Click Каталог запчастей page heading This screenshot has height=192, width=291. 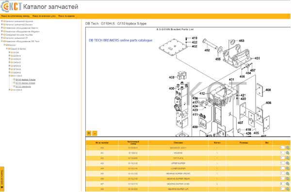pyautogui.click(x=50, y=7)
